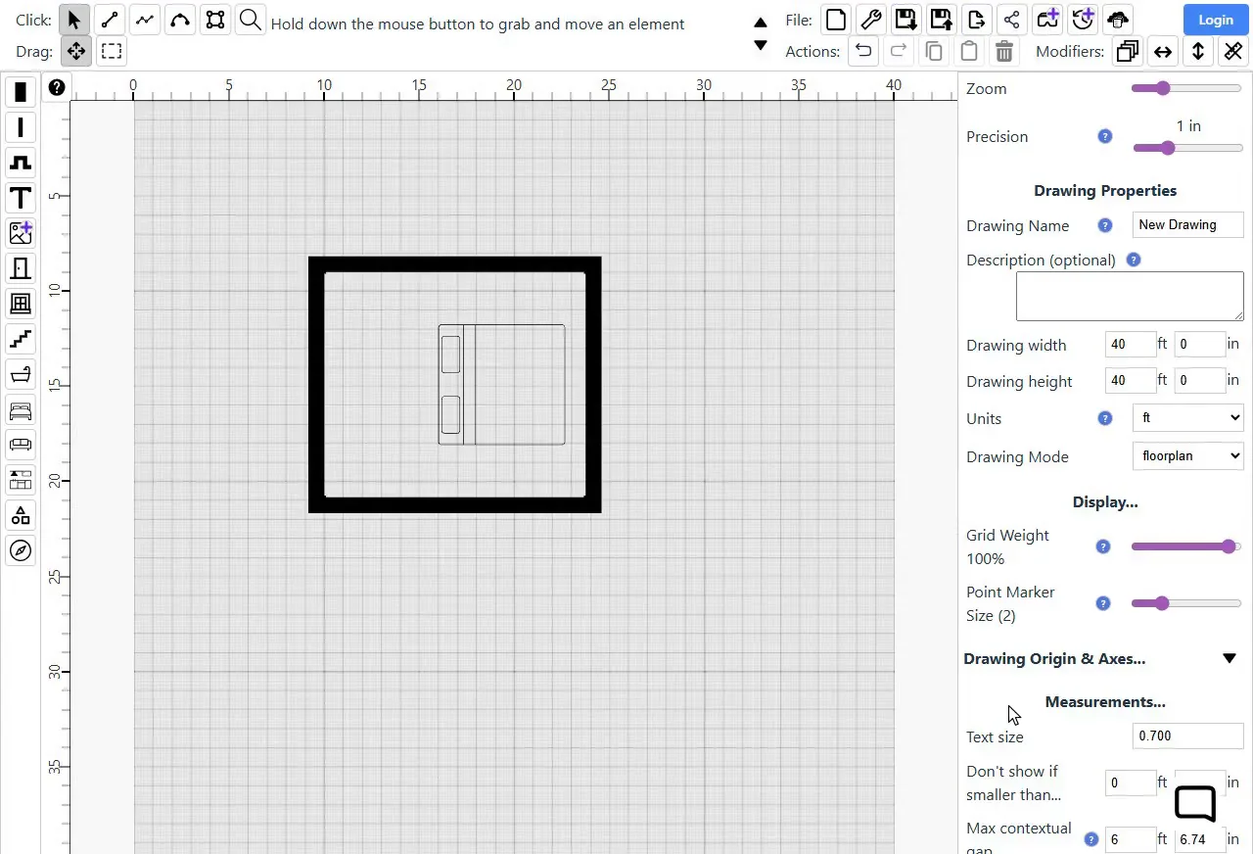Select the rectangle with corner nodes tool
Screen dimensions: 1253x854
coord(215,20)
